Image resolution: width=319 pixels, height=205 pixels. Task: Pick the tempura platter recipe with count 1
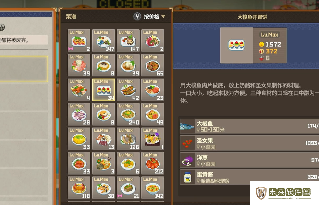[x=153, y=139]
